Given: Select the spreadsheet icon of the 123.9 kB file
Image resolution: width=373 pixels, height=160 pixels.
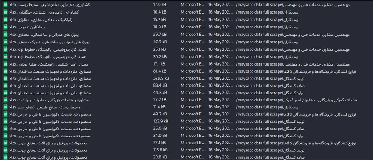Looking at the screenshot, I should 6,122.
